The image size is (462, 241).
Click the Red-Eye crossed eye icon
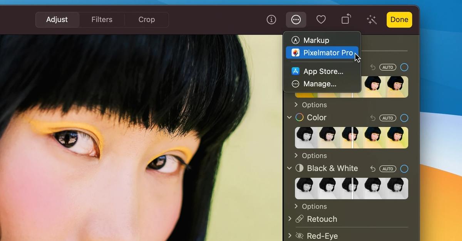[299, 236]
